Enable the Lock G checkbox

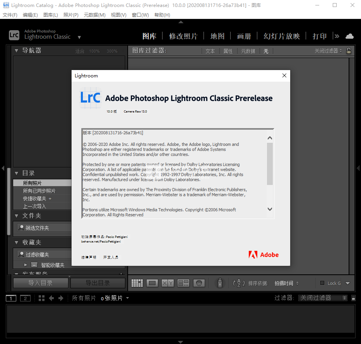[322, 283]
